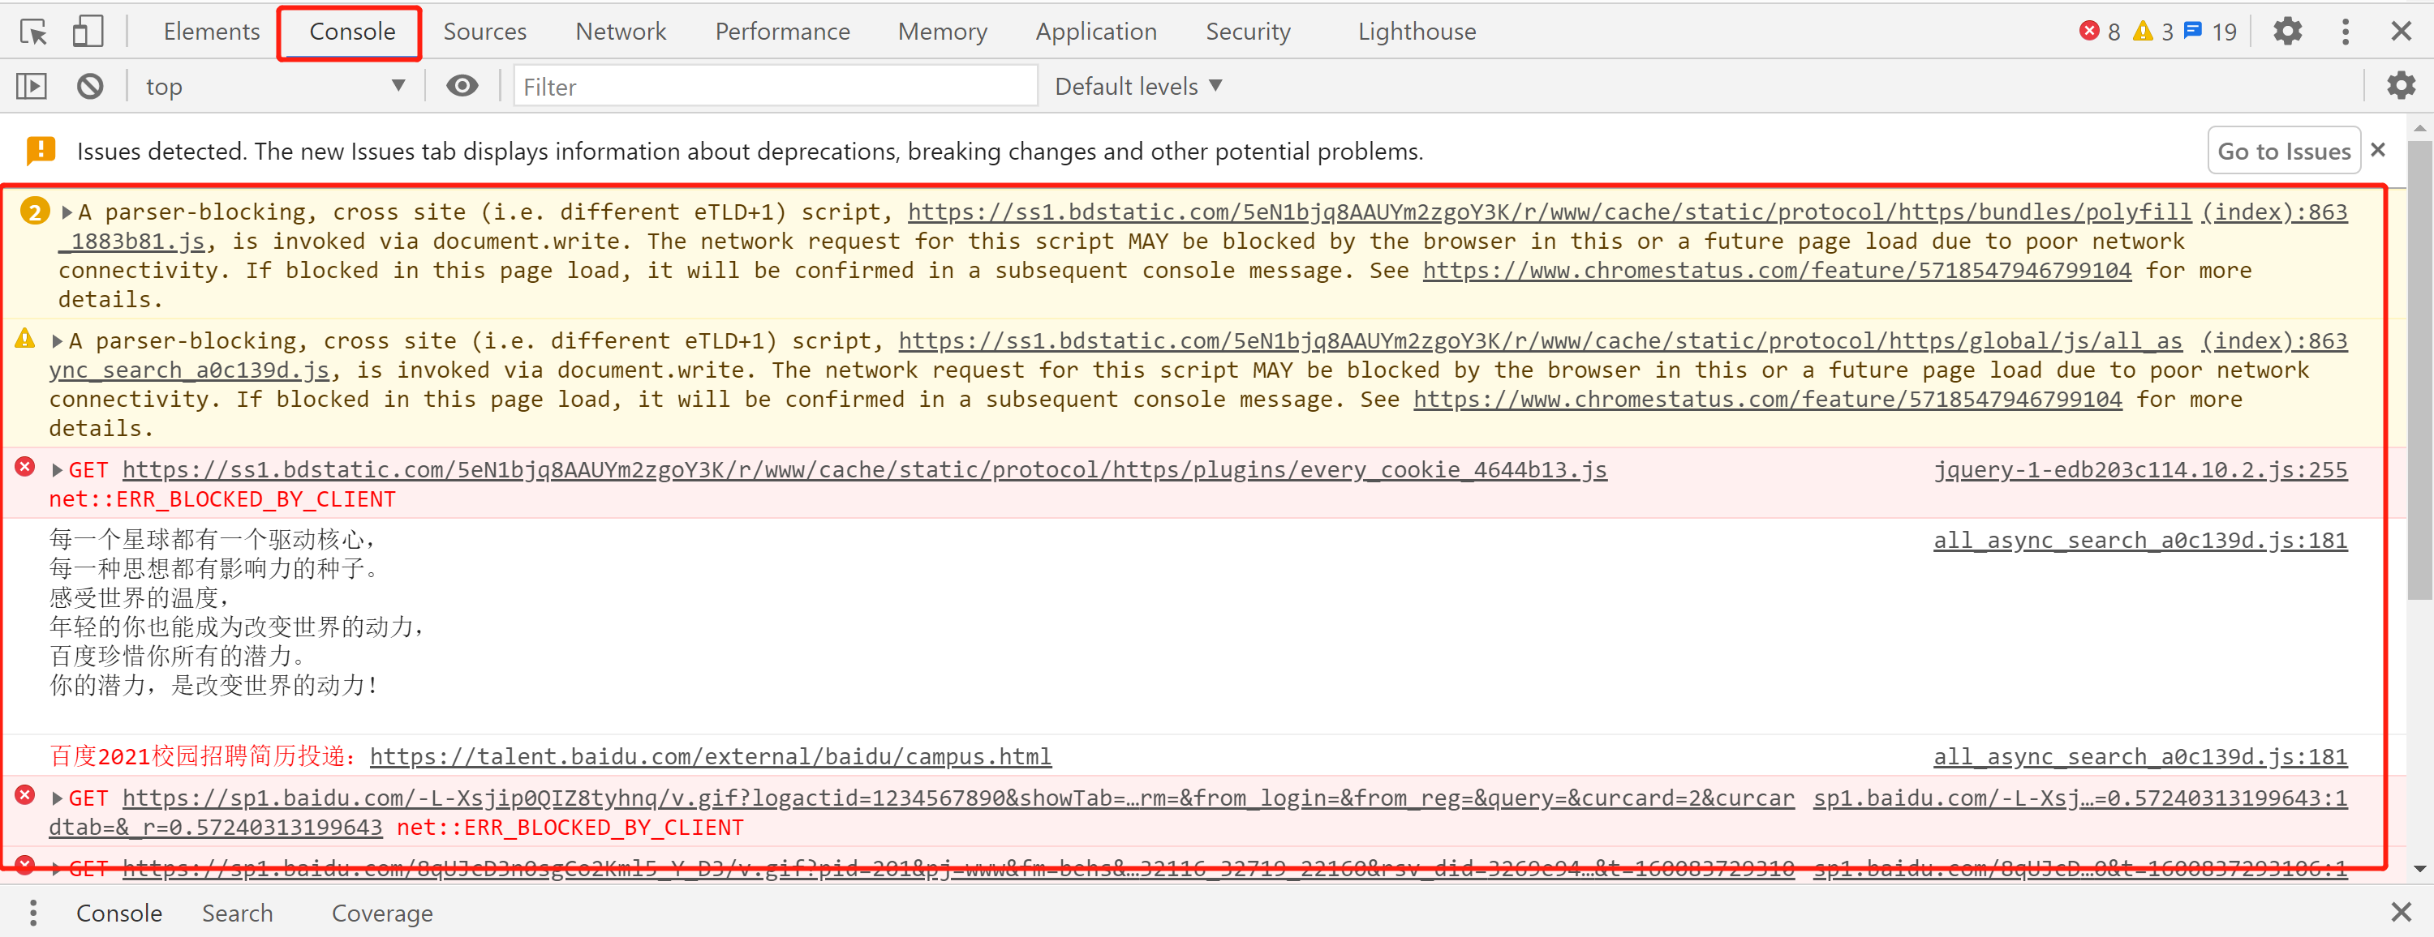Open the Default levels dropdown
Image resolution: width=2434 pixels, height=937 pixels.
pyautogui.click(x=1137, y=87)
